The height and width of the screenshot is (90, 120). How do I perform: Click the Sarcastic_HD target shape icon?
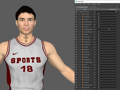[x=83, y=44]
